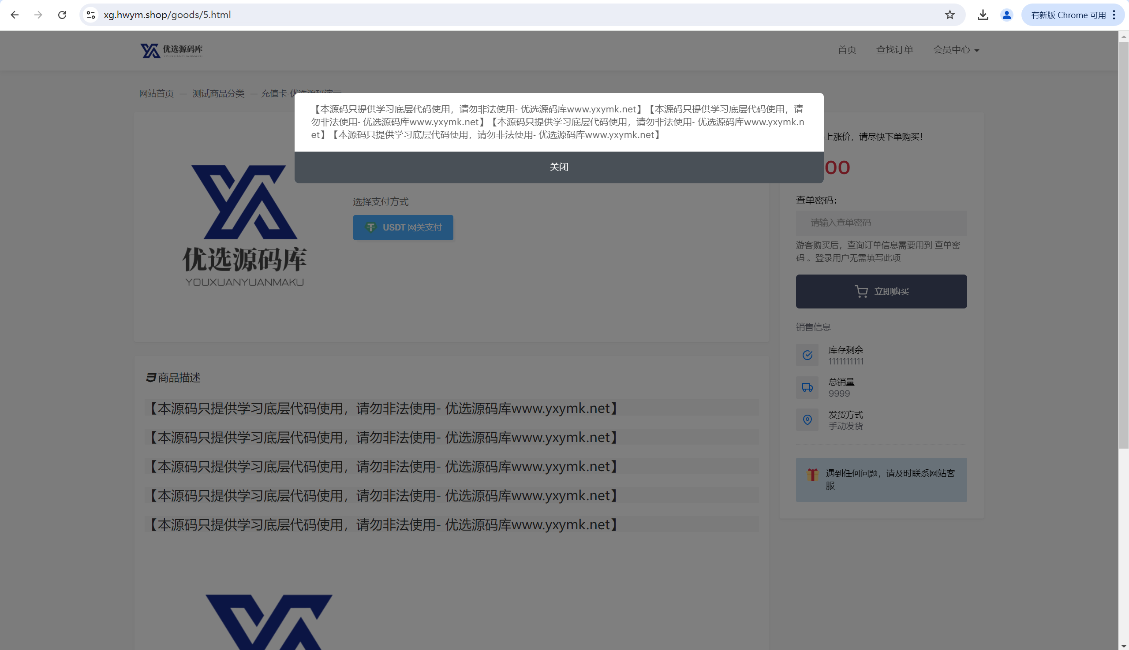Click the 网站首页 breadcrumb link
This screenshot has width=1129, height=650.
click(x=156, y=93)
